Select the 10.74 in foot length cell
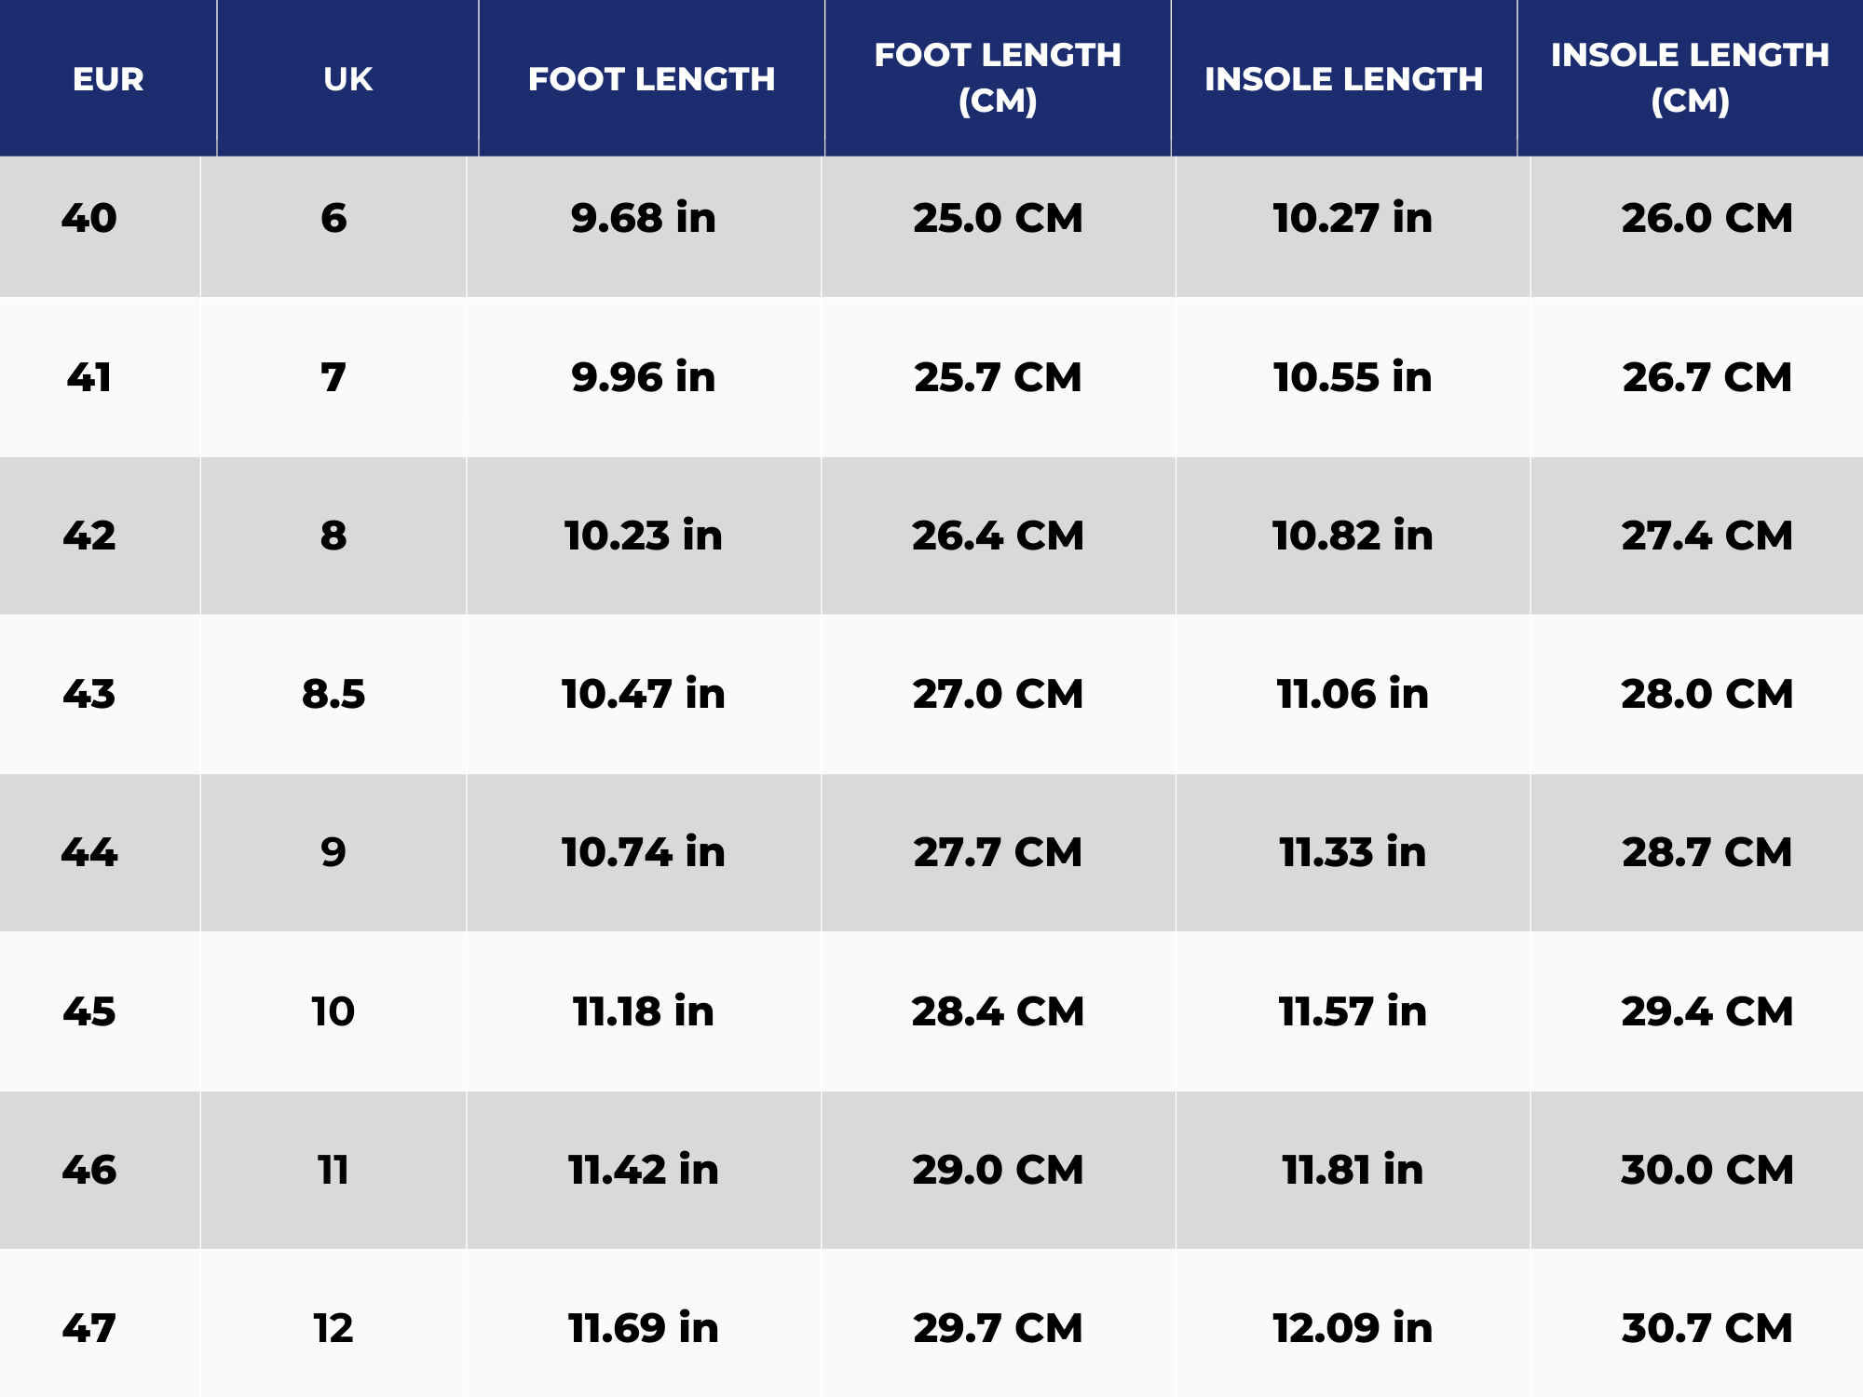The width and height of the screenshot is (1863, 1397). (644, 853)
